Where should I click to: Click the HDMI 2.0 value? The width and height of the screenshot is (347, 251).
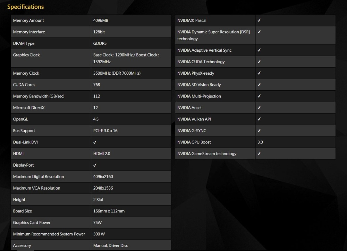[102, 153]
